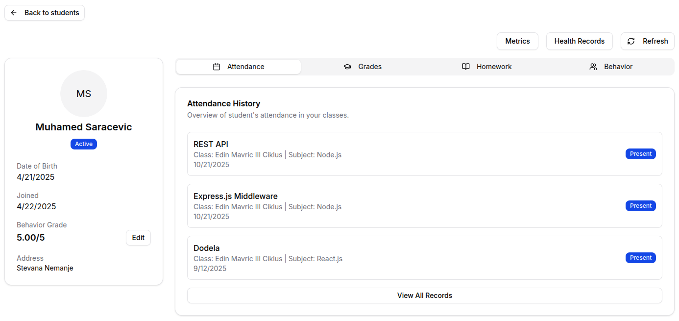Edit the behavior grade
679x321 pixels.
(x=138, y=238)
